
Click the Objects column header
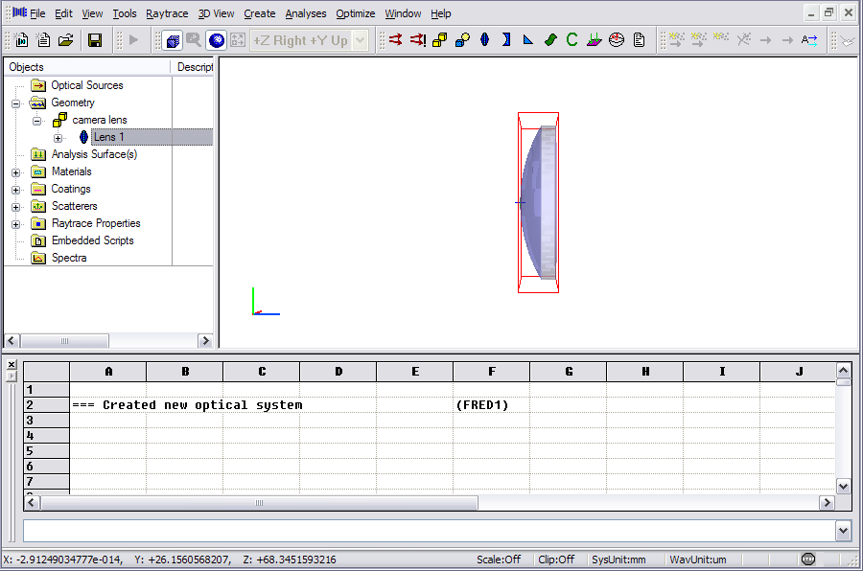[x=86, y=67]
